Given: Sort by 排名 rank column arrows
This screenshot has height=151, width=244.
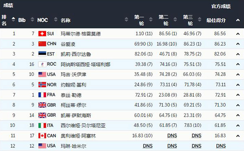Looking at the screenshot, I should 13,19.
